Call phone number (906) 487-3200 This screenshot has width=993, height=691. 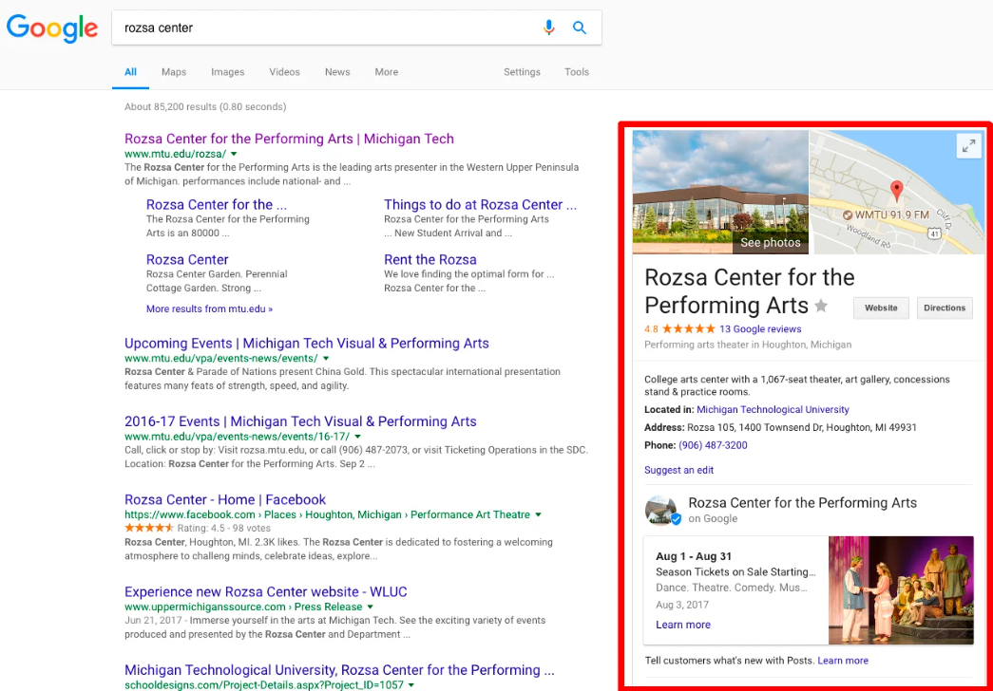tap(713, 445)
